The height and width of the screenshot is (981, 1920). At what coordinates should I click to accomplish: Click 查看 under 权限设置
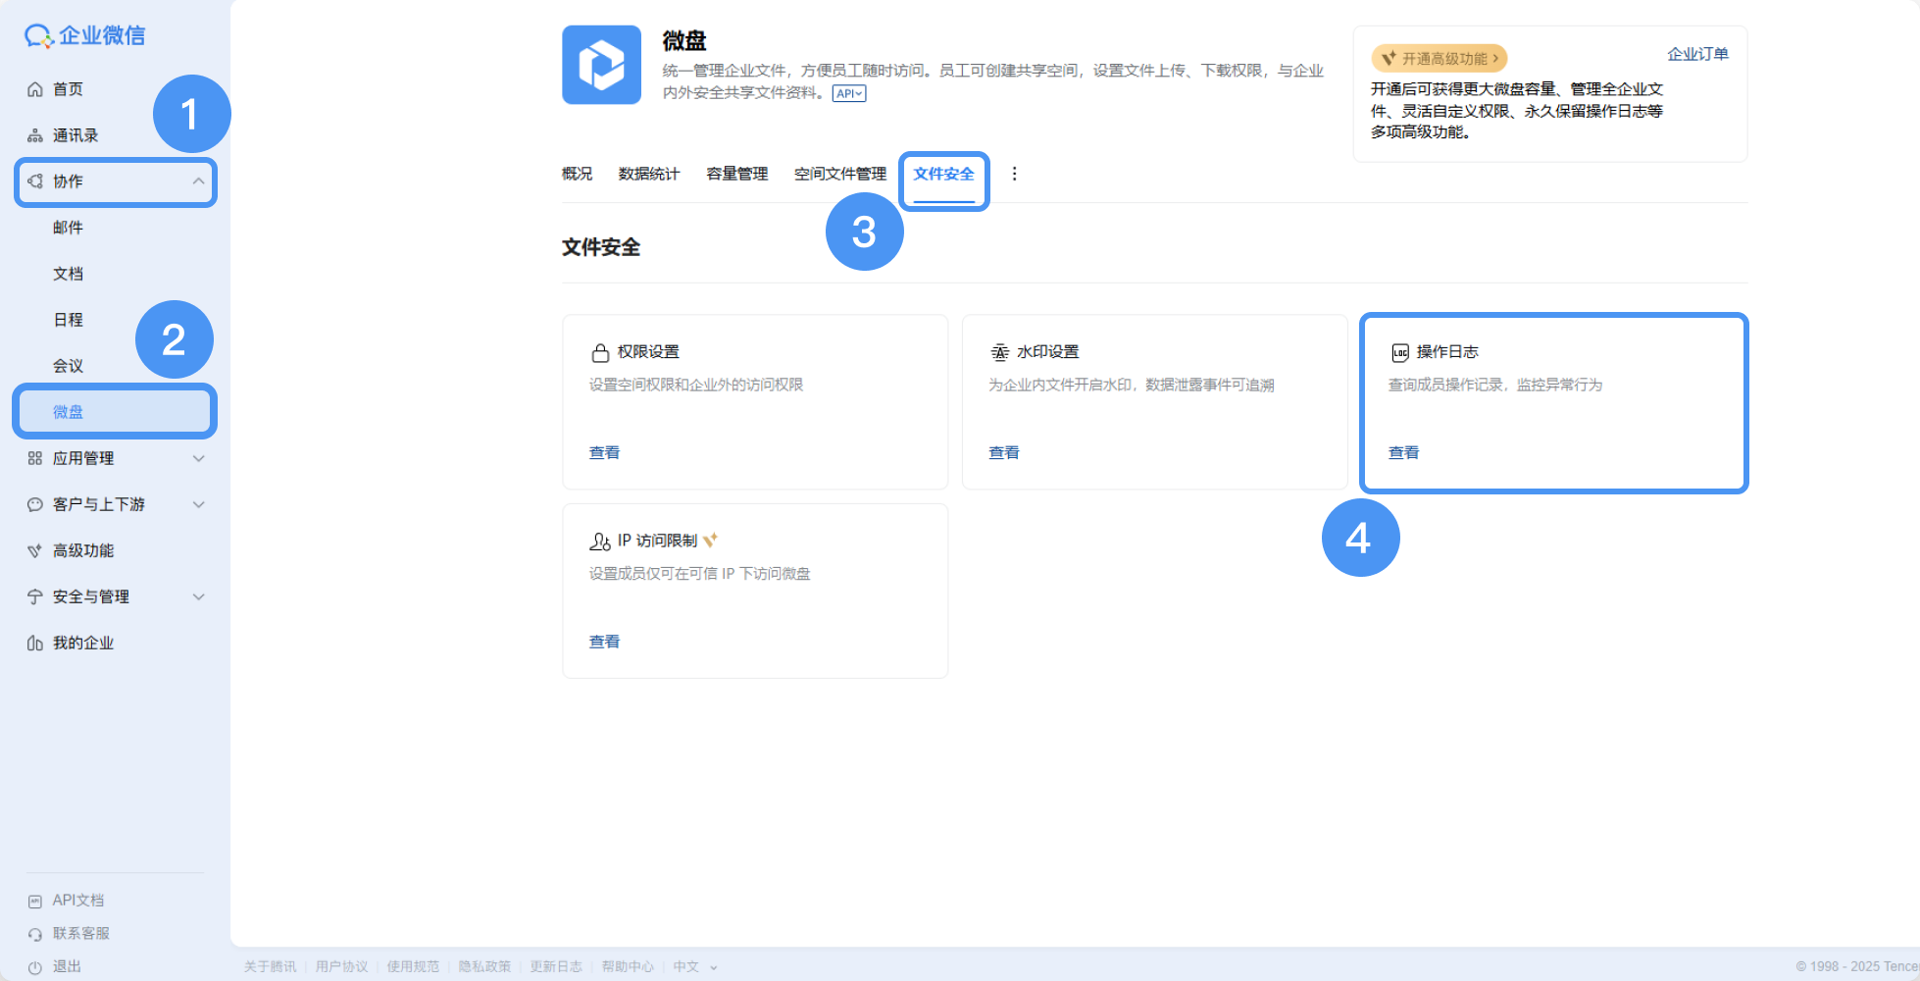point(604,452)
